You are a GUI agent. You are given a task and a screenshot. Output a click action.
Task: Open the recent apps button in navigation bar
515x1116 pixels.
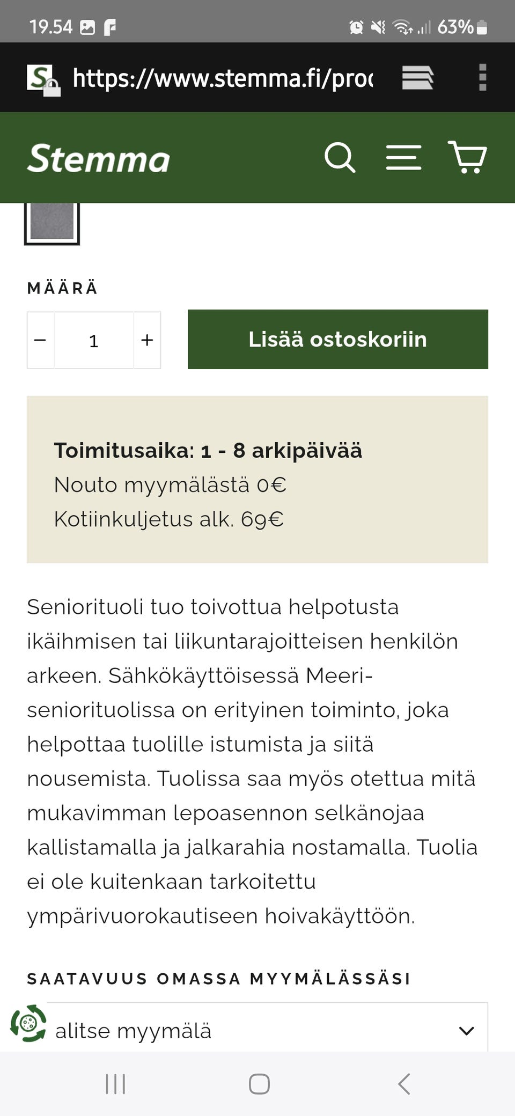[x=115, y=1084]
